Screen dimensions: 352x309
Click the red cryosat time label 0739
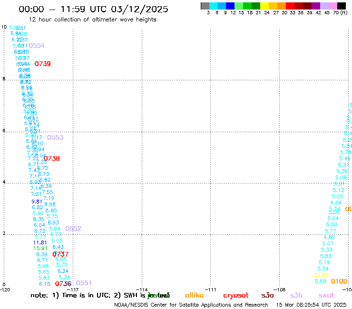[x=43, y=64]
